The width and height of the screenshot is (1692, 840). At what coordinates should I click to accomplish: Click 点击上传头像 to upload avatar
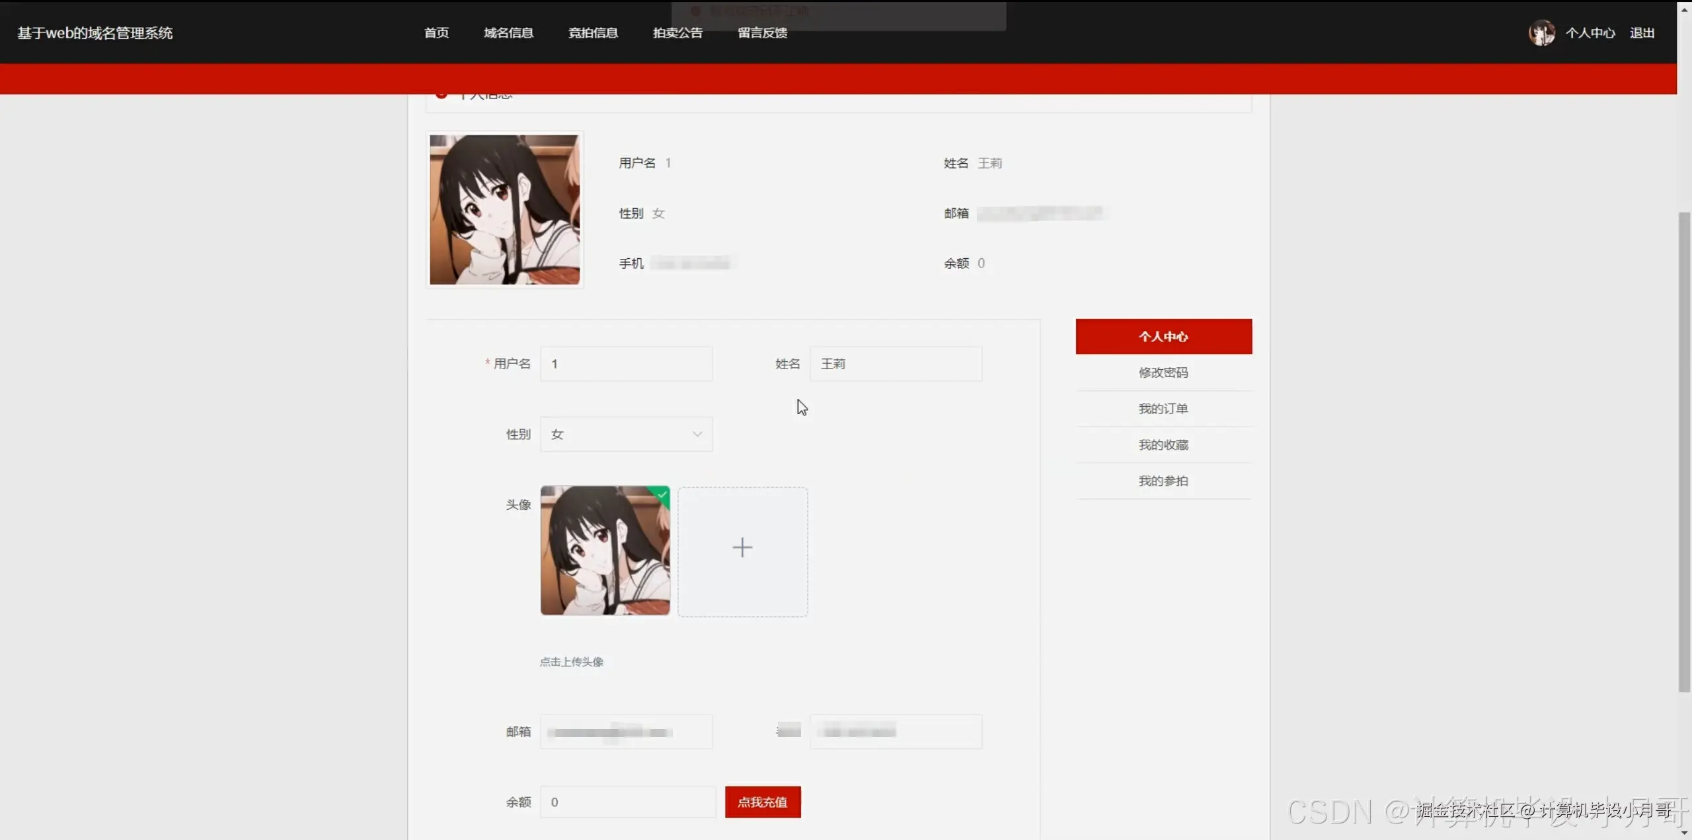[x=571, y=662]
